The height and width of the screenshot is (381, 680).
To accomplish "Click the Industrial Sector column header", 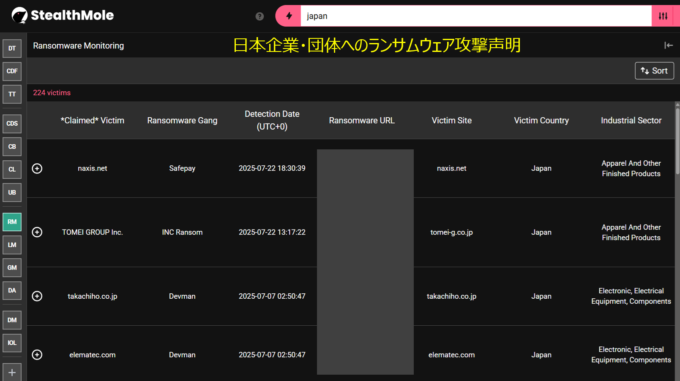I will pyautogui.click(x=631, y=121).
